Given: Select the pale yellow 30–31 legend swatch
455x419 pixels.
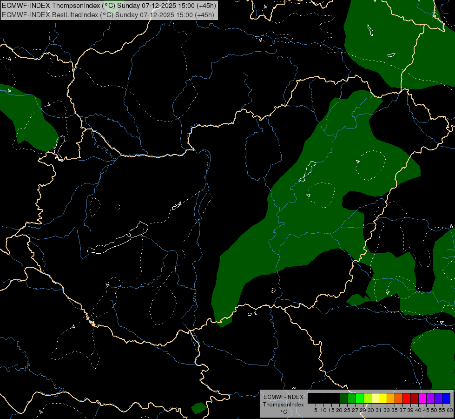Looking at the screenshot, I should click(375, 398).
